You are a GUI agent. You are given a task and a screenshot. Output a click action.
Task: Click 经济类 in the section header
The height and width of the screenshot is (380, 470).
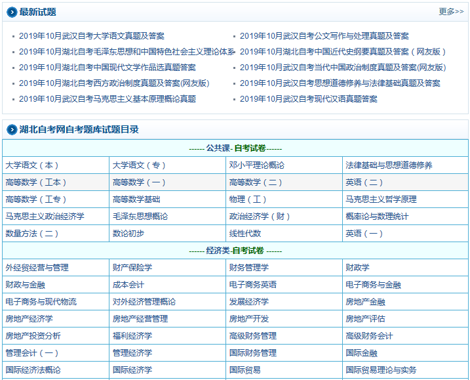pyautogui.click(x=218, y=251)
